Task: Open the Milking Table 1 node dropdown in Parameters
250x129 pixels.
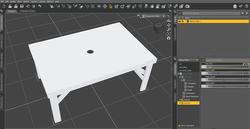Action: point(188,60)
